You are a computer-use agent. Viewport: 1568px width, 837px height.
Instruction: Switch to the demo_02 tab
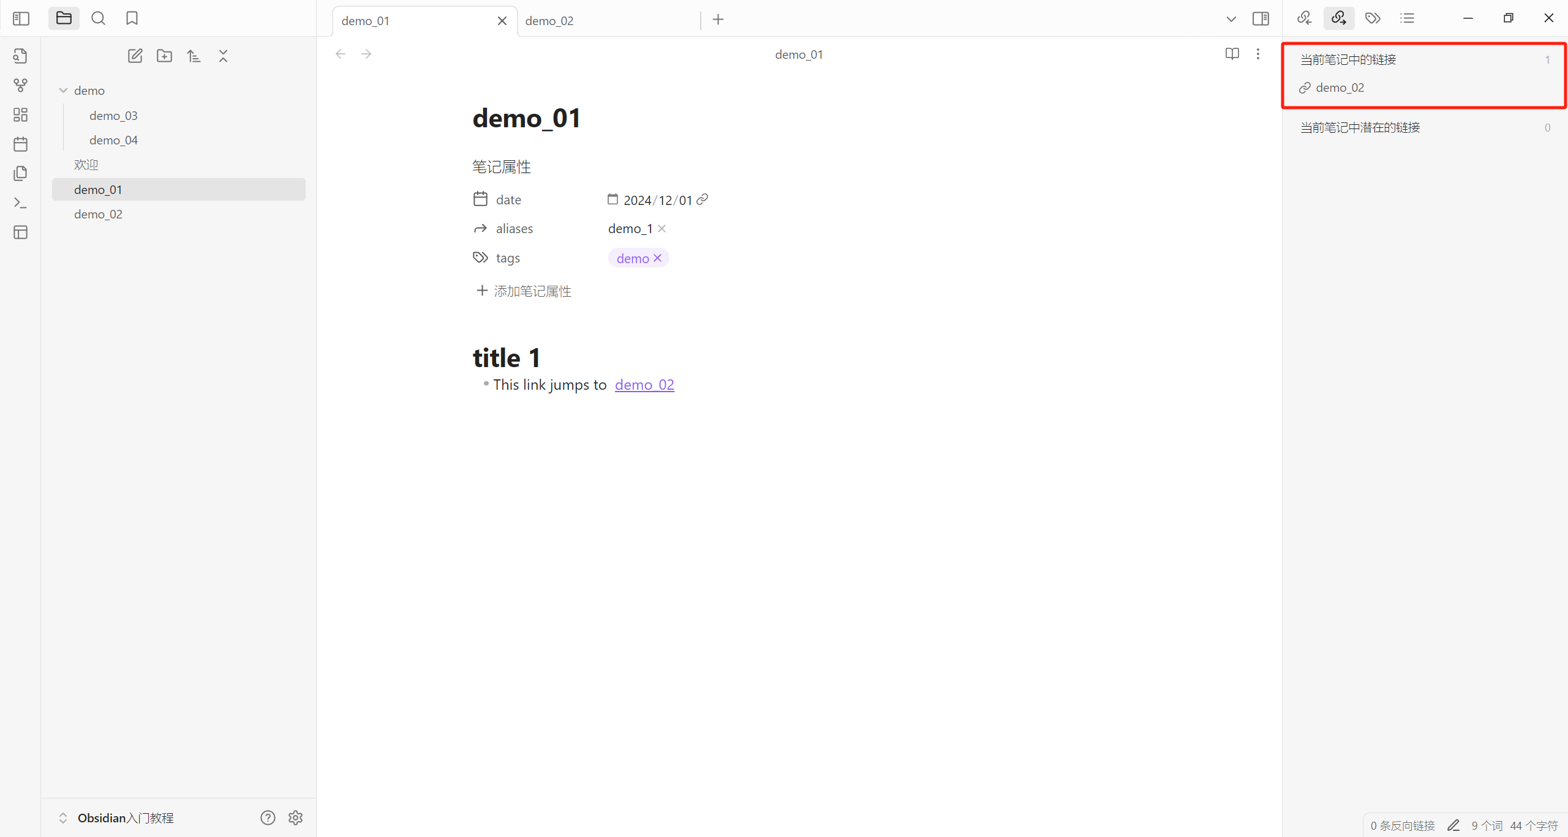[x=549, y=21]
